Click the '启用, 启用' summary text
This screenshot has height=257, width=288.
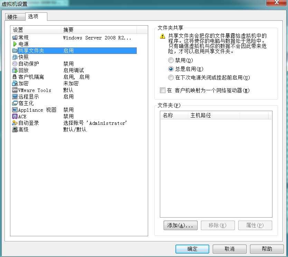[x=76, y=77]
